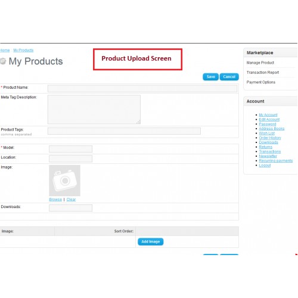The height and width of the screenshot is (298, 298).
Task: Go to Order History link
Action: (270, 138)
